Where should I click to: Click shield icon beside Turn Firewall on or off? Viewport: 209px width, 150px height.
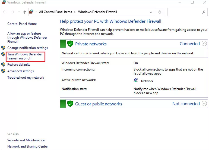pos(3,54)
